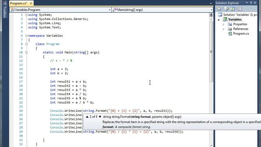This screenshot has width=261, height=147.
Task: Select the Variables project node
Action: tap(235, 20)
